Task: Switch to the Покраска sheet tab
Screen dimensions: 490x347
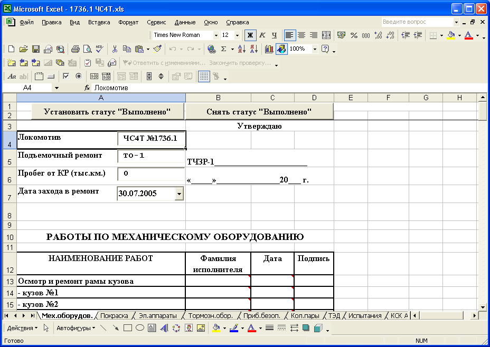Action: 114,315
